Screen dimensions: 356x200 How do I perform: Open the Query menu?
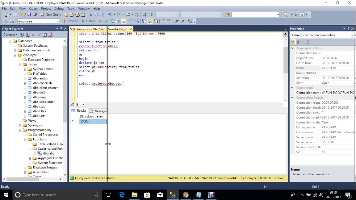(33, 9)
